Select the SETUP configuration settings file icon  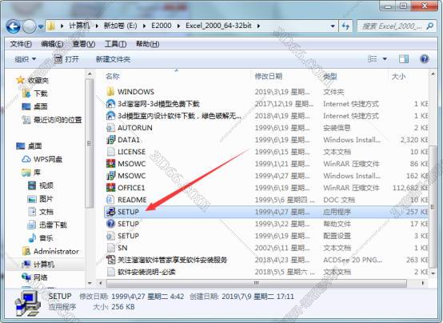point(110,236)
